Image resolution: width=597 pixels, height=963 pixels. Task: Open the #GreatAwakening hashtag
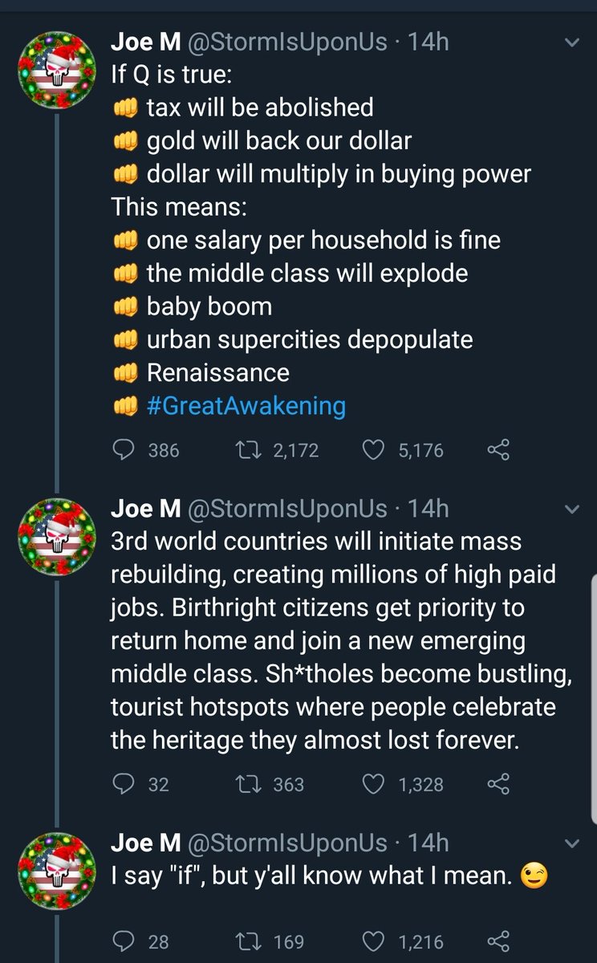tap(246, 406)
